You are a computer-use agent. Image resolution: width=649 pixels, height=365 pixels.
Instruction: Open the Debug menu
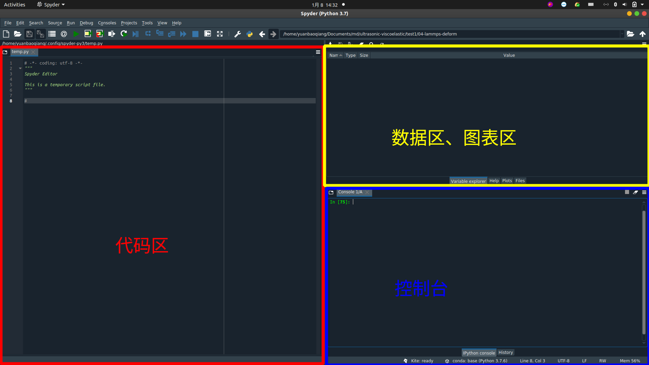click(86, 23)
